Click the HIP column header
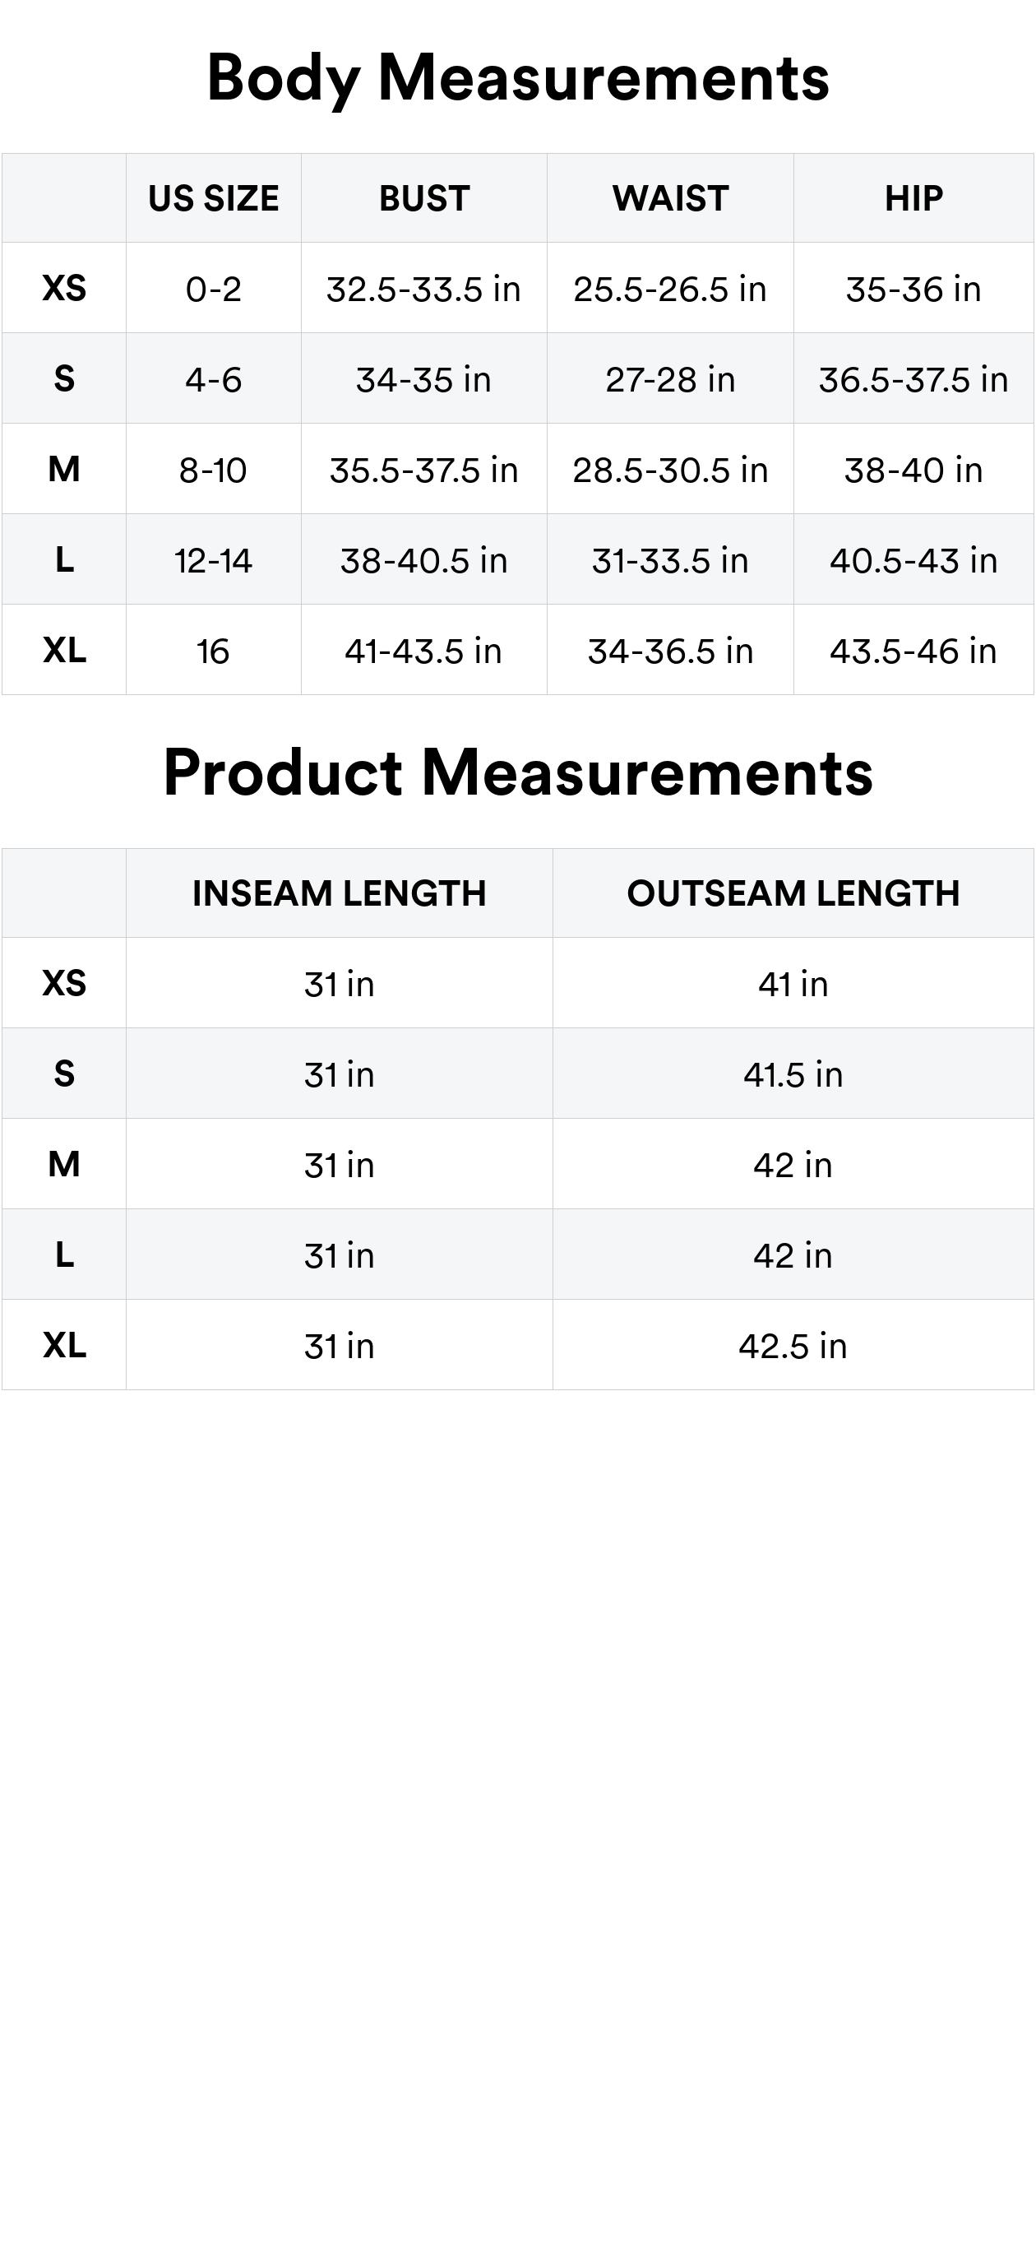The height and width of the screenshot is (2249, 1036). (913, 198)
